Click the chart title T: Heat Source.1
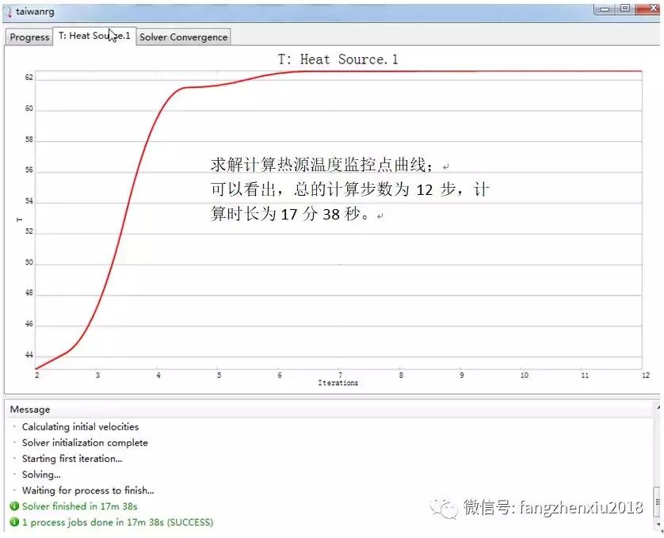 pos(338,59)
